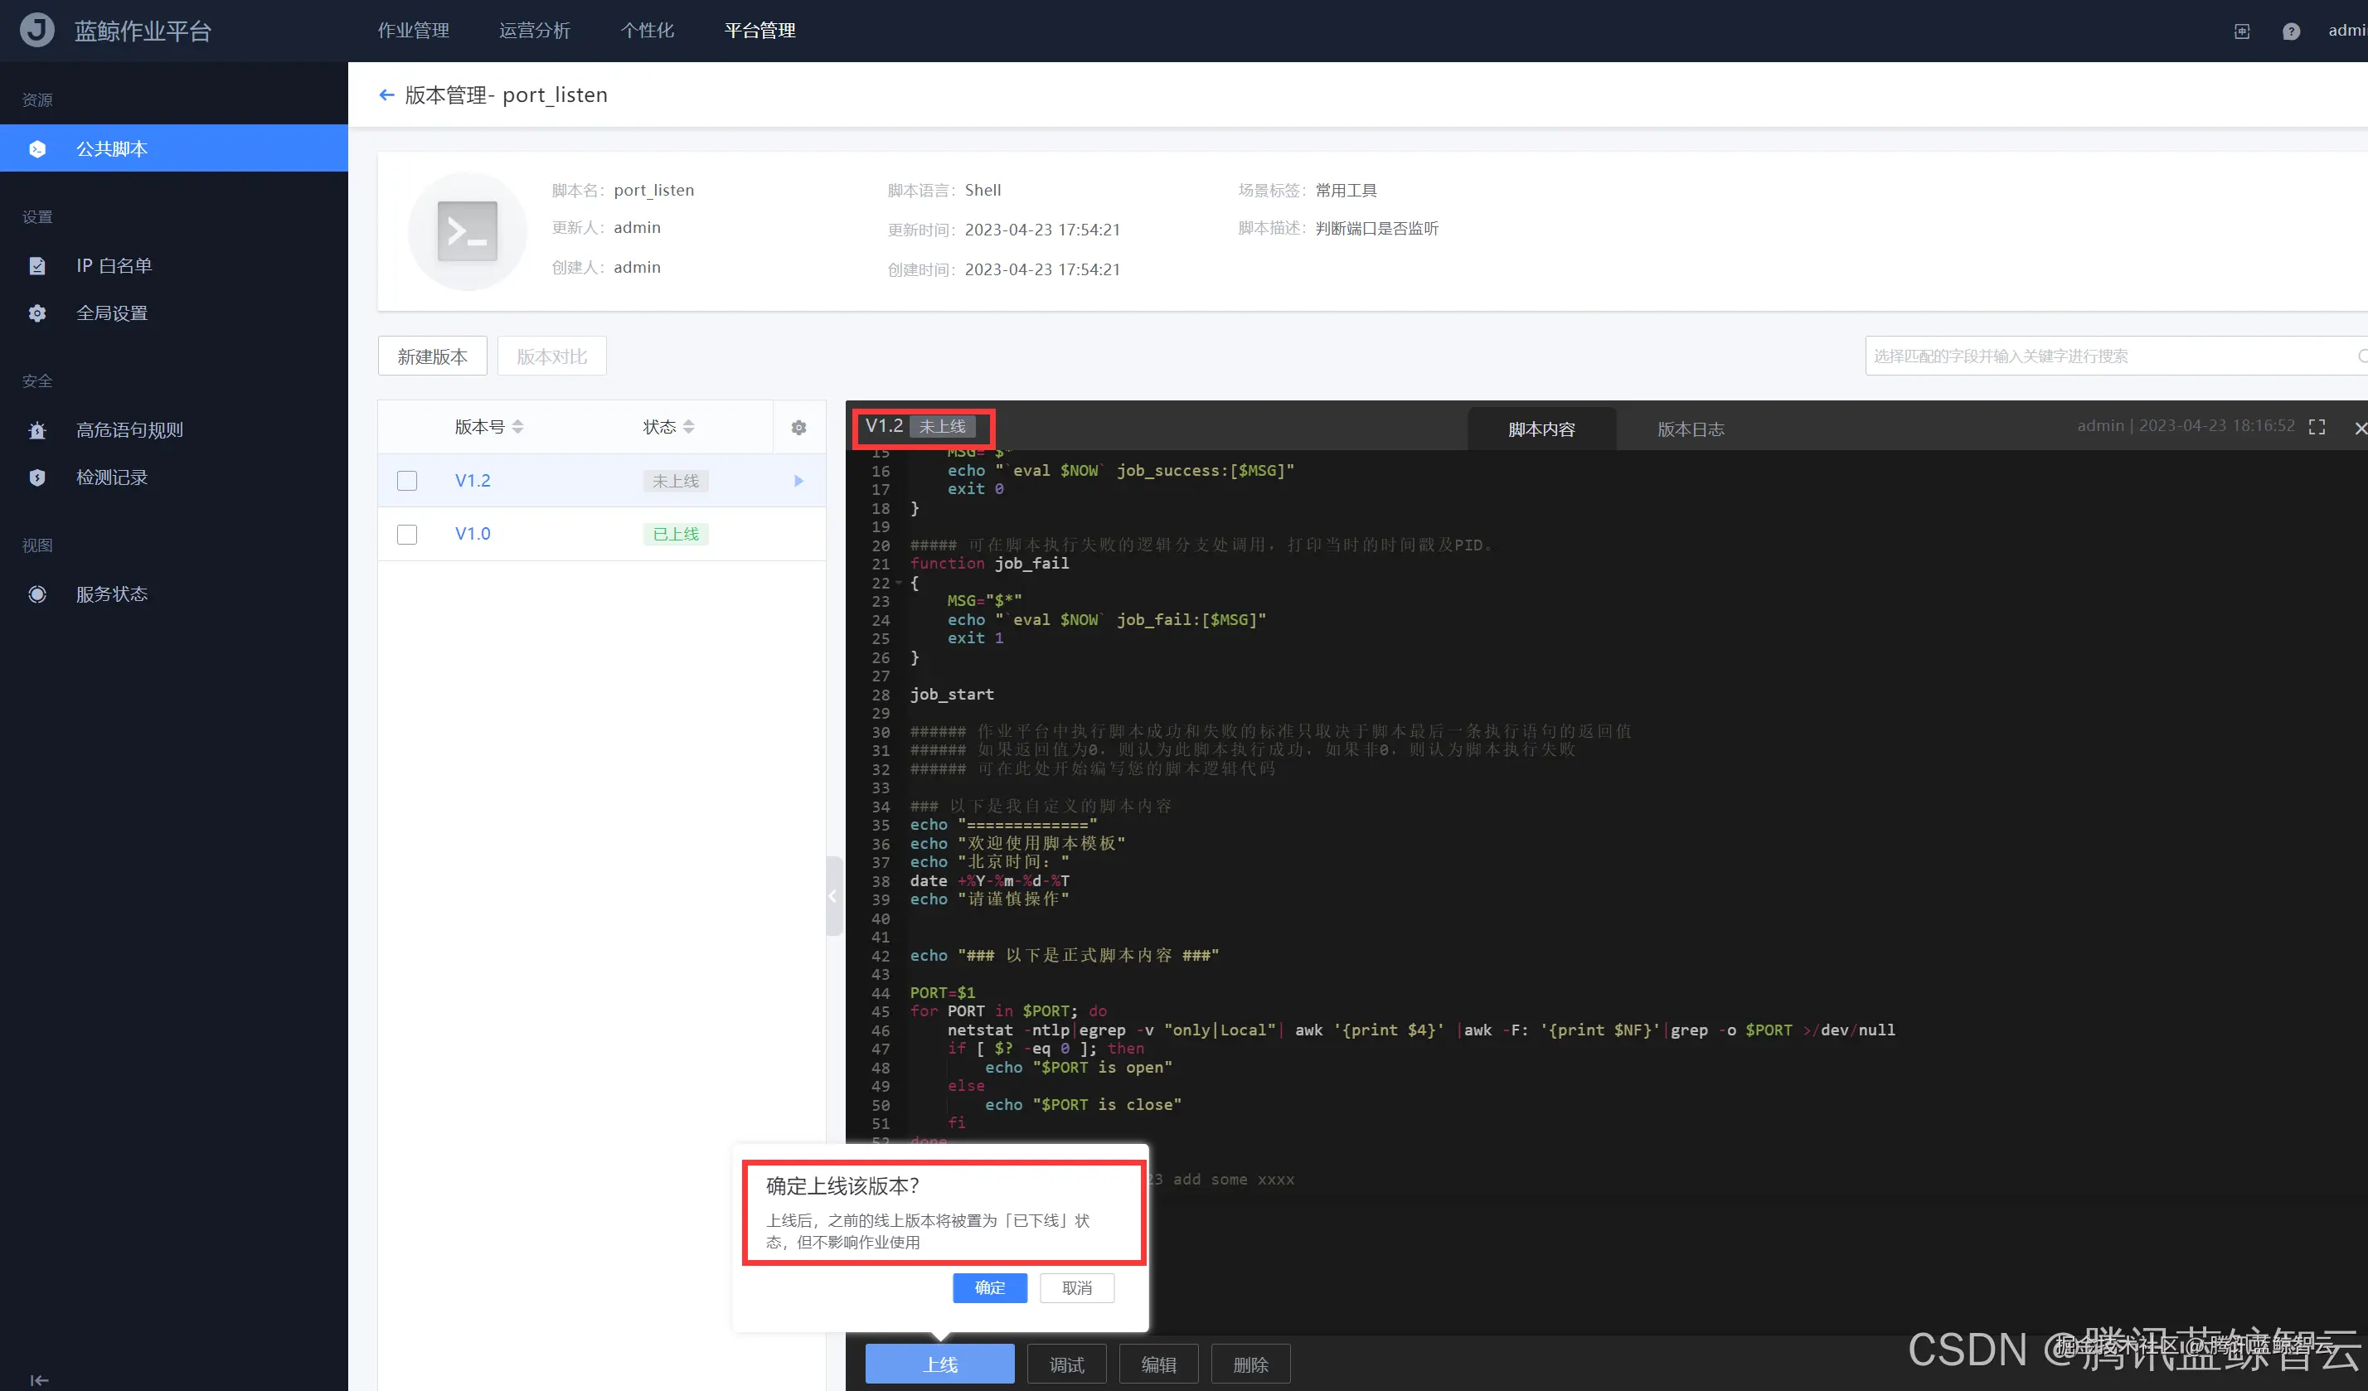Open the table column settings gear

pos(798,429)
